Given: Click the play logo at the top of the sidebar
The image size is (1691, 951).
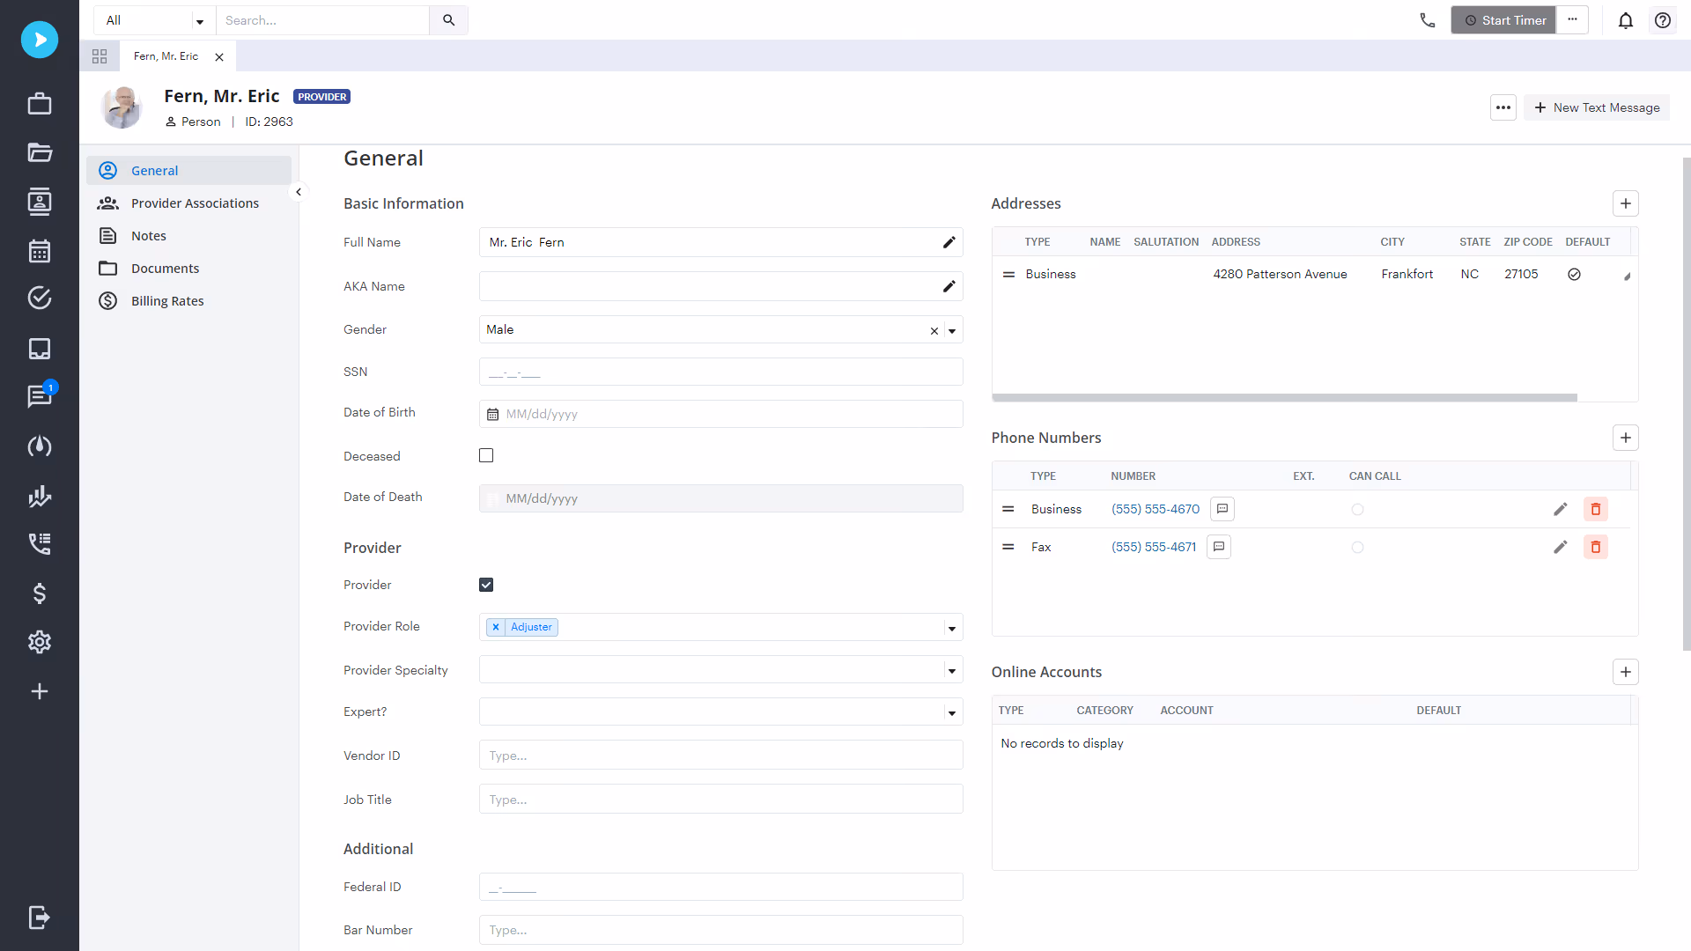Looking at the screenshot, I should 40,40.
